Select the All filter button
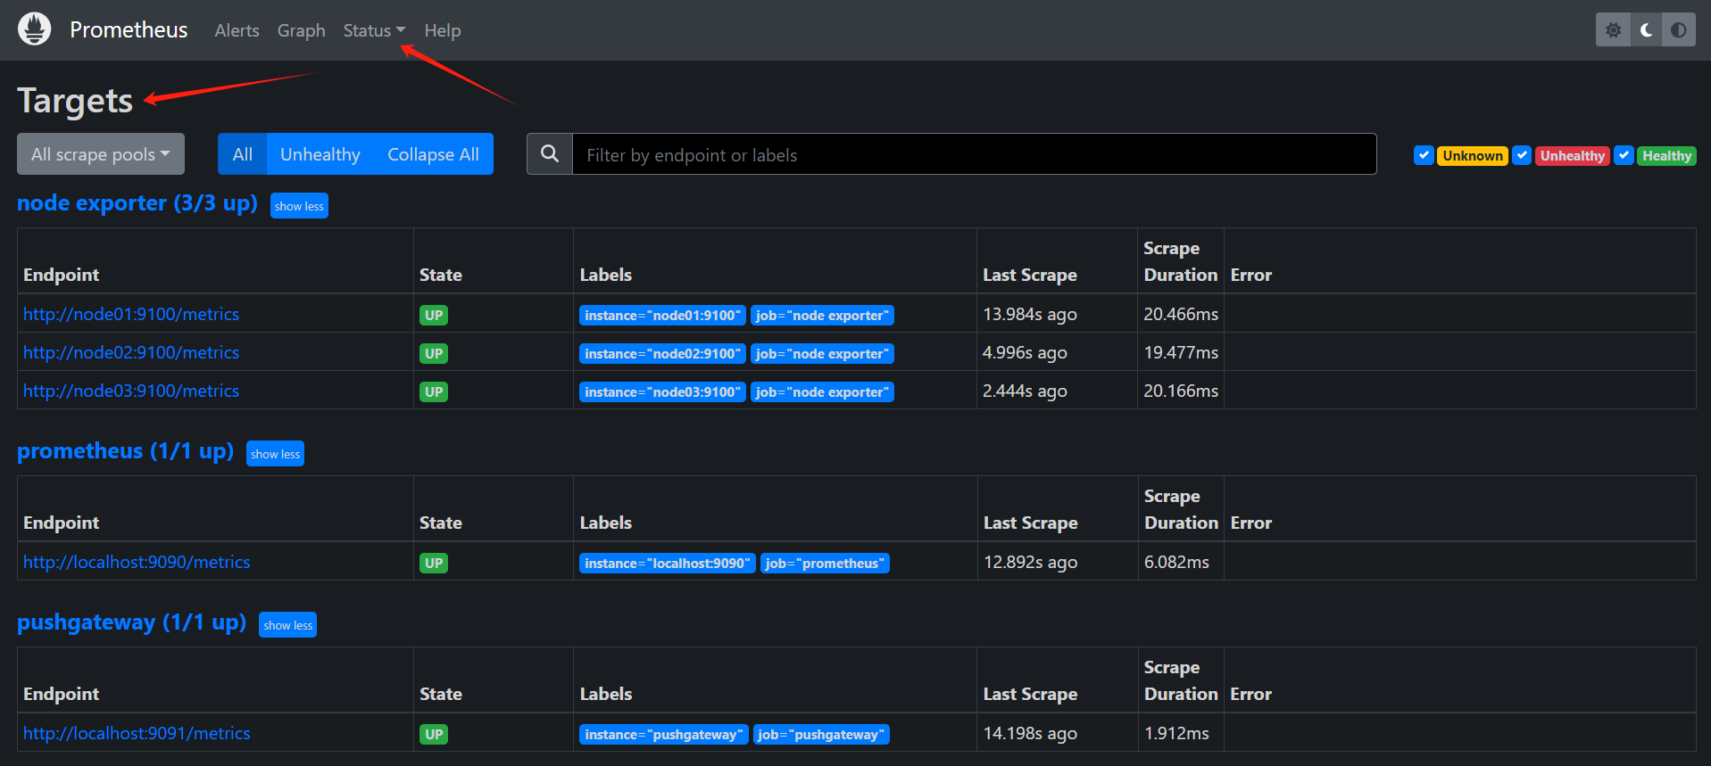This screenshot has height=766, width=1711. [242, 154]
